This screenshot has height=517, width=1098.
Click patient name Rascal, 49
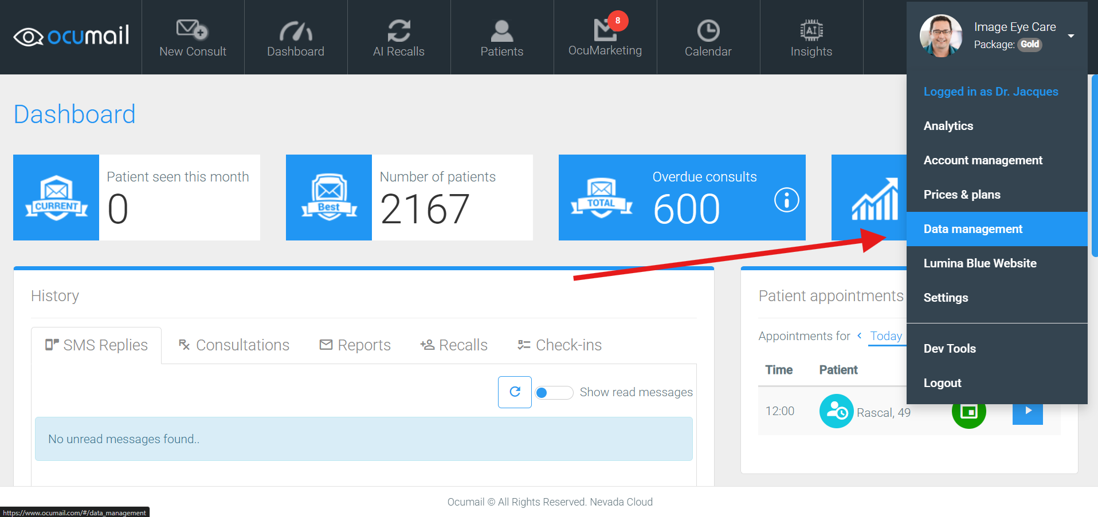(x=883, y=413)
